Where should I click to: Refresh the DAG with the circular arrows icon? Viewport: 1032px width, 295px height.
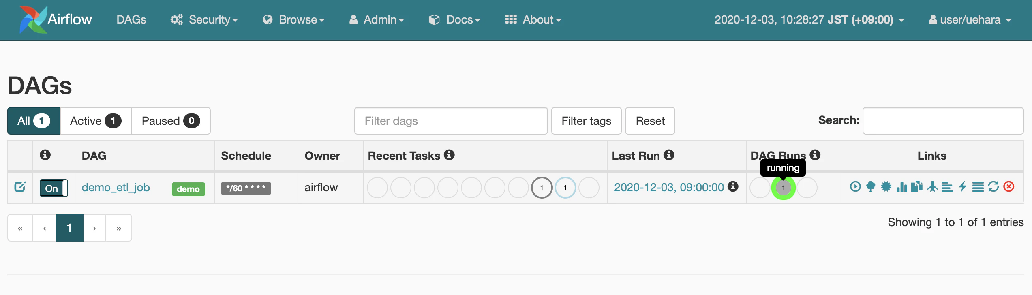[x=993, y=187]
